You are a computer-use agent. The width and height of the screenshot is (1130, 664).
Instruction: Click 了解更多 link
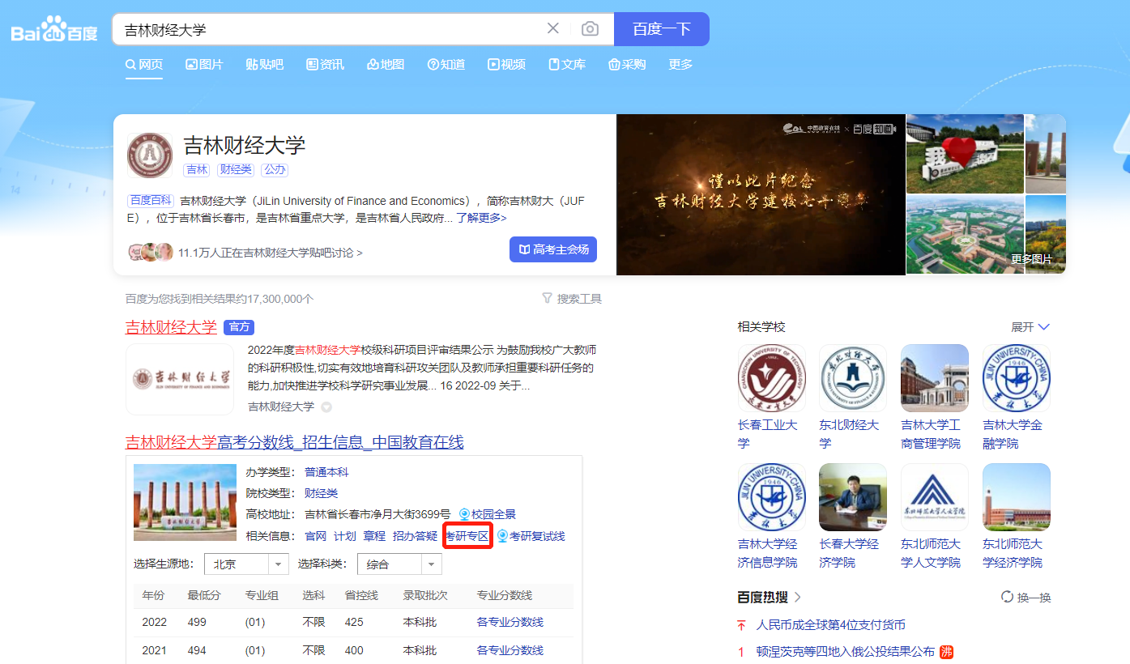click(x=481, y=218)
